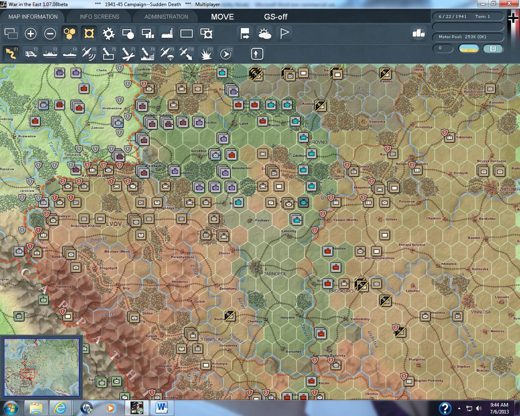Toggle the unit counter with circle icon

point(128,34)
